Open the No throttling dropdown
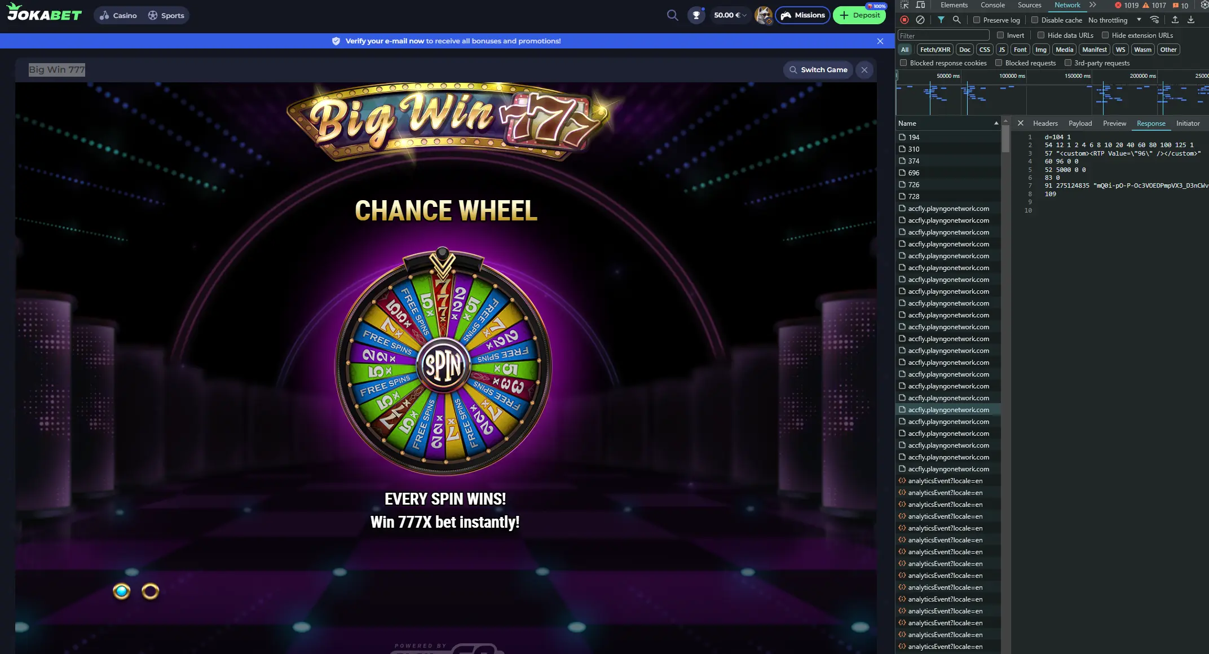Screen dimensions: 1209x654 [1115, 20]
